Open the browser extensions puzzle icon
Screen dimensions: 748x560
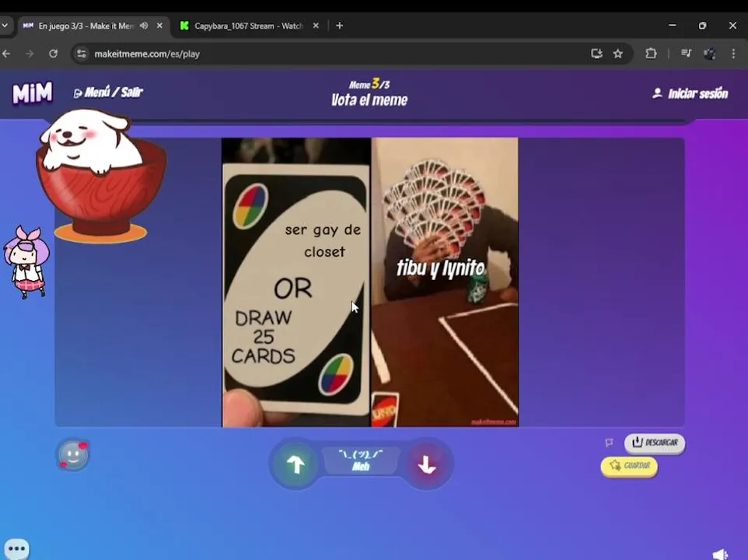651,54
